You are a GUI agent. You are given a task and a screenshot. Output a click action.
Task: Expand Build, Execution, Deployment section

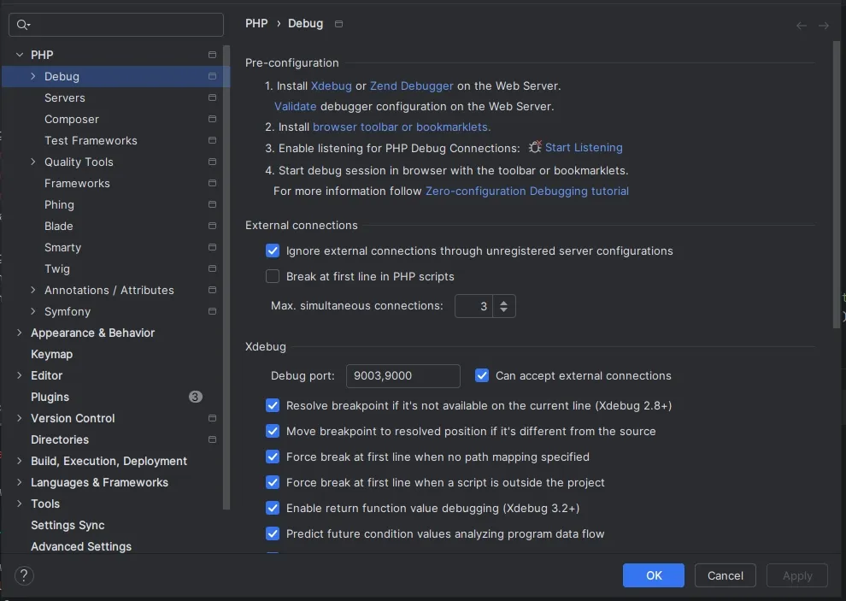coord(20,461)
